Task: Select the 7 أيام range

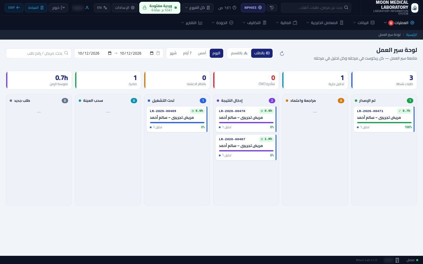Action: pos(187,53)
